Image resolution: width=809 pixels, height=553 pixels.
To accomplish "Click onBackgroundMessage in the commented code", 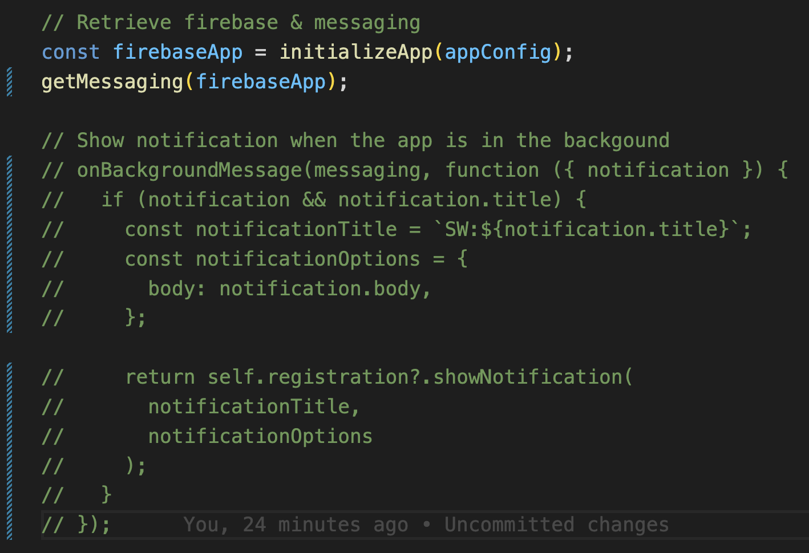I will [x=189, y=170].
